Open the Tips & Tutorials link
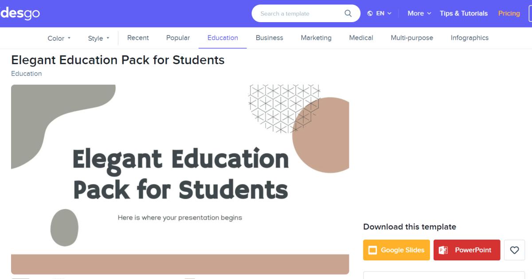 pos(464,13)
